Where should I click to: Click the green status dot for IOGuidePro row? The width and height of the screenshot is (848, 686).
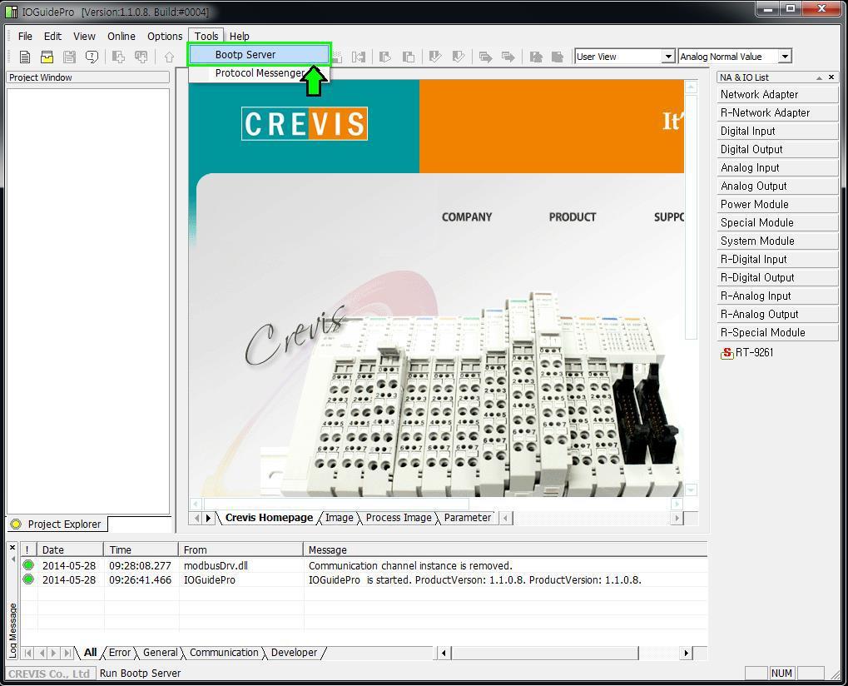coord(28,579)
